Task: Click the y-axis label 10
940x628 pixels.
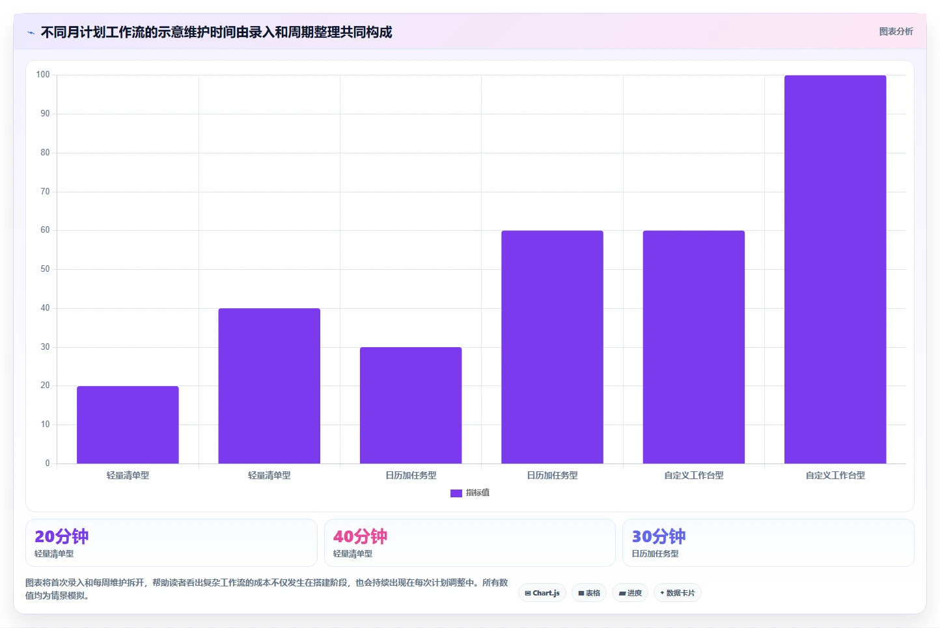Action: tap(45, 425)
